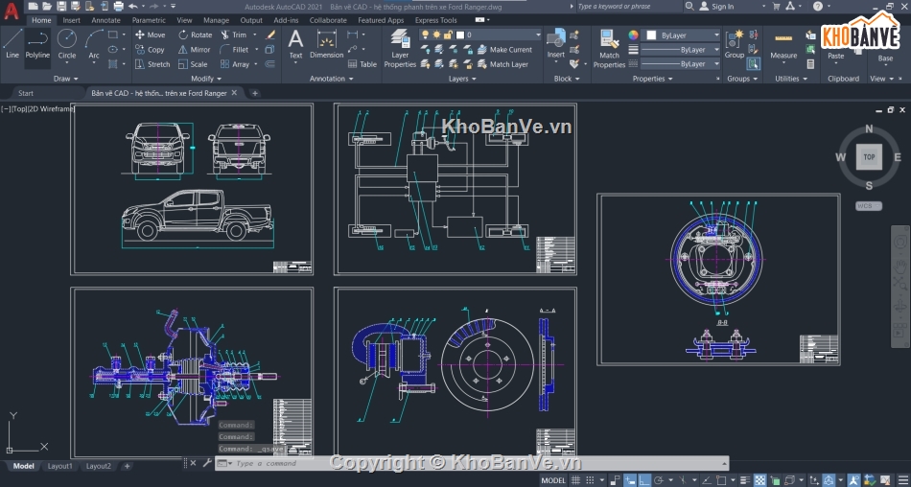Open the Annotate ribbon tab
Viewport: 911px width, 487px height.
(x=105, y=20)
